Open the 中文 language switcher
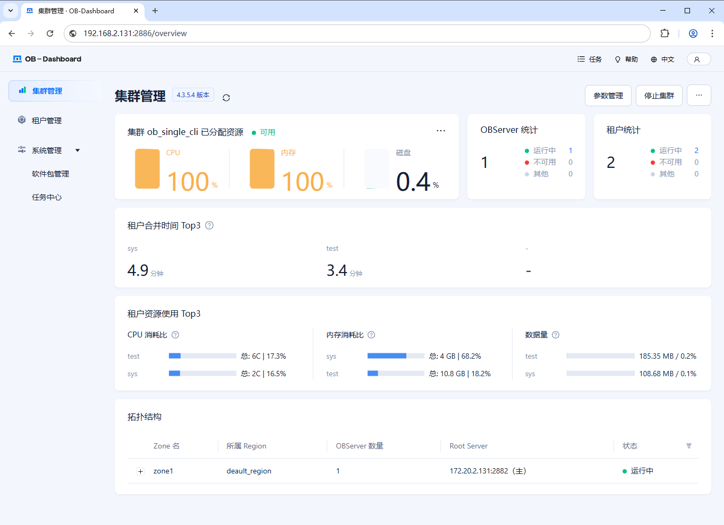The width and height of the screenshot is (724, 525). coord(662,60)
